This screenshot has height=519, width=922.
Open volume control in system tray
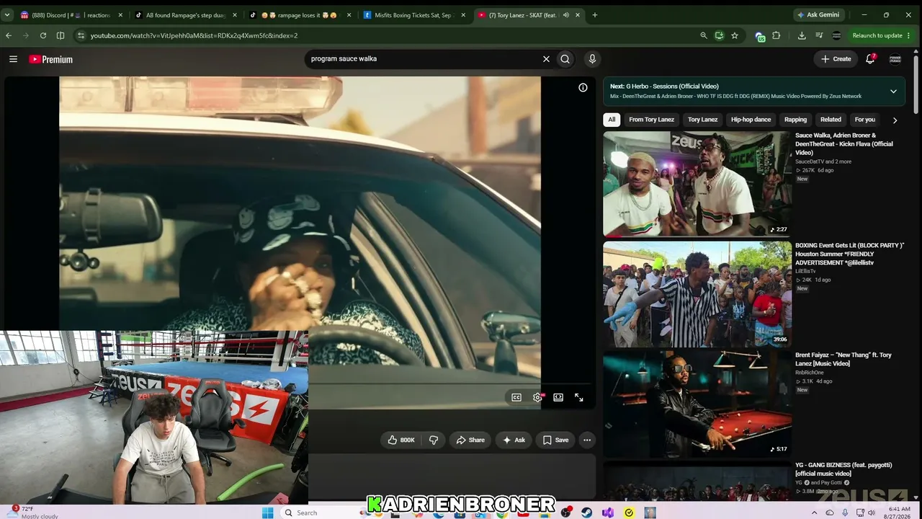[x=871, y=513]
